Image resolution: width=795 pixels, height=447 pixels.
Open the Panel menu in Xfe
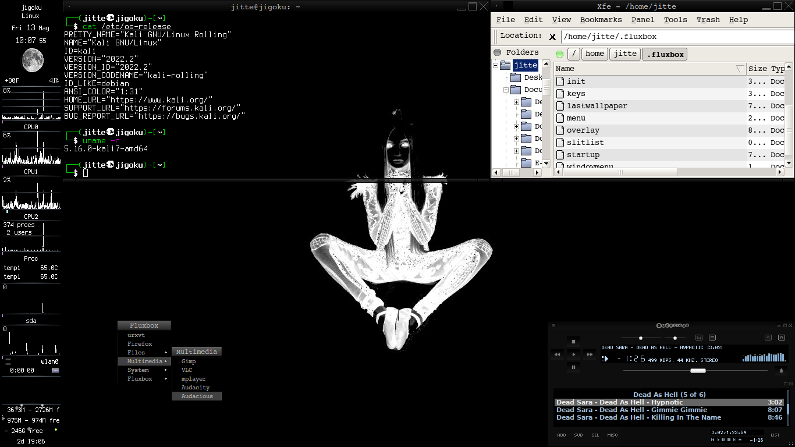643,20
